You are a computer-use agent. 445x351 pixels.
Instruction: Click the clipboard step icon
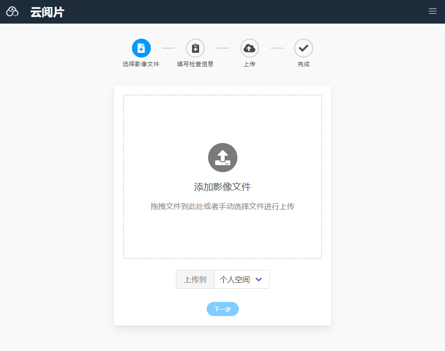(195, 48)
